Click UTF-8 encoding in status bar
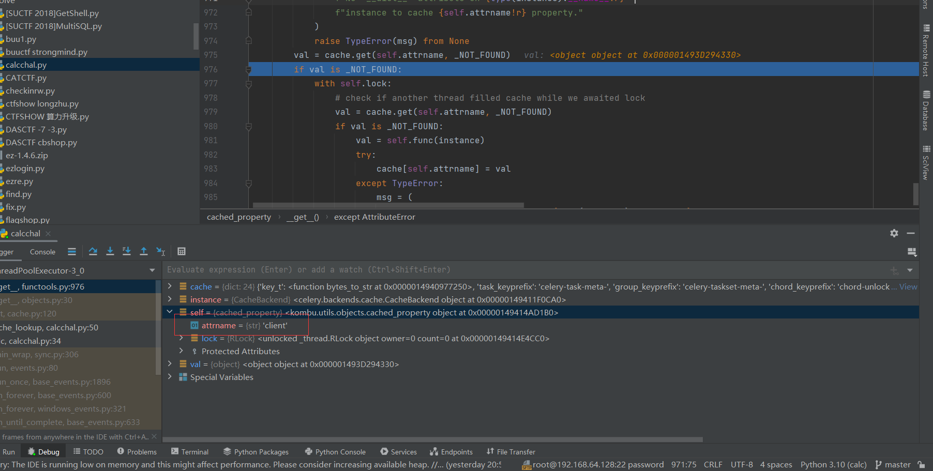 pos(742,464)
